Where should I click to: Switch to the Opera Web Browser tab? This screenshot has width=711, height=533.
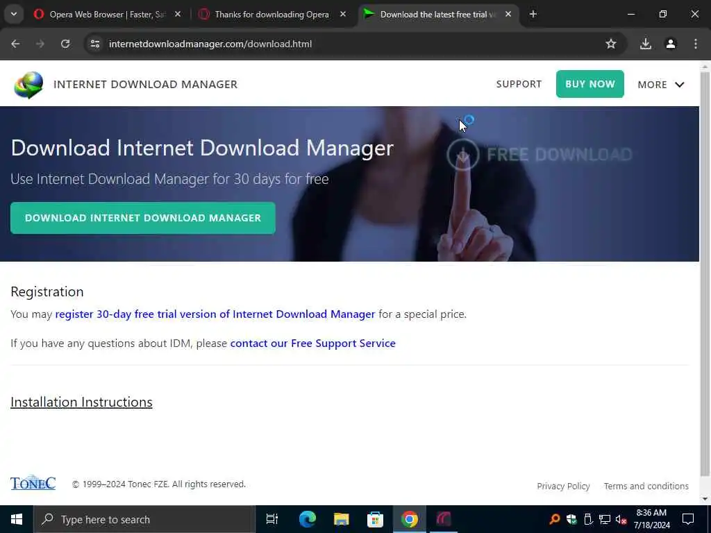pos(107,14)
